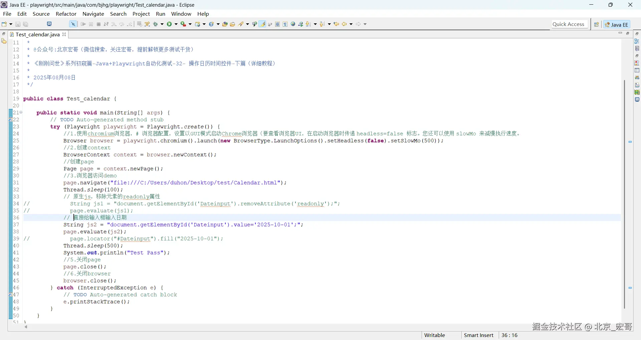This screenshot has width=641, height=340.
Task: Click the Open Type icon
Action: (x=225, y=24)
